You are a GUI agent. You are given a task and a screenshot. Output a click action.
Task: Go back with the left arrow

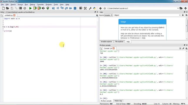pos(100,8)
